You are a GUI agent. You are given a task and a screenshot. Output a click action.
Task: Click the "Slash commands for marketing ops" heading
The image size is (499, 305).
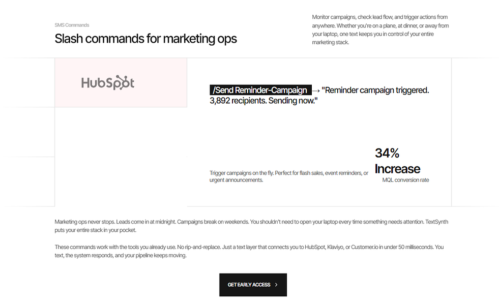[x=145, y=39]
